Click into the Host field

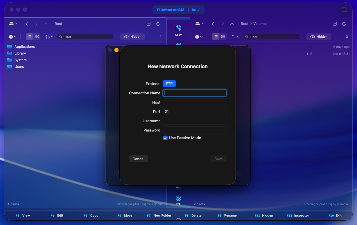[x=195, y=102]
